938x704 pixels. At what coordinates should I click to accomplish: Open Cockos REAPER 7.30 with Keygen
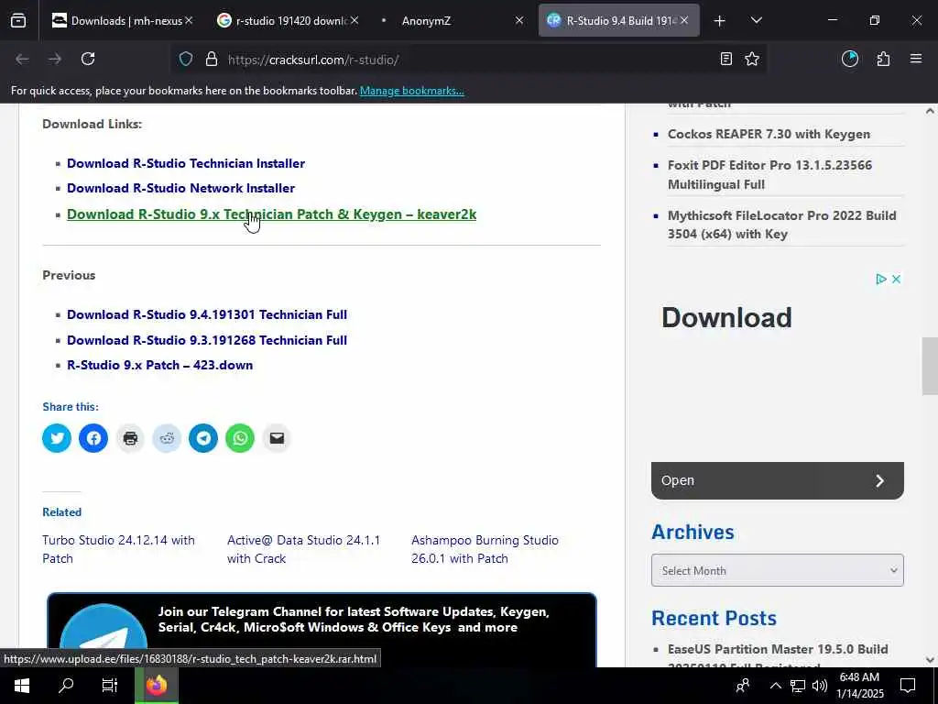click(769, 134)
